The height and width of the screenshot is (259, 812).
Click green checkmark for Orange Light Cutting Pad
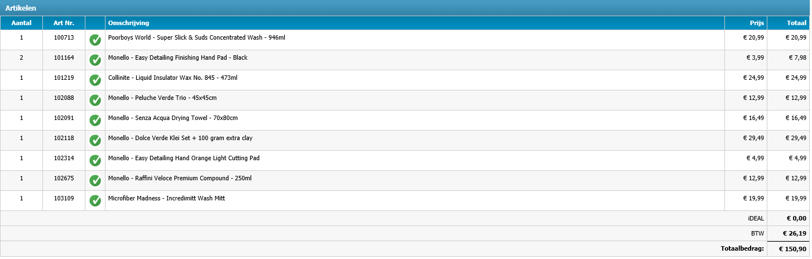coord(95,161)
